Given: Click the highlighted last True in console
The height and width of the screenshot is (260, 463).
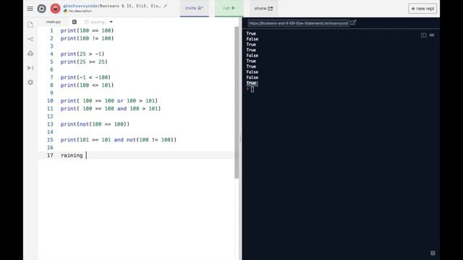Looking at the screenshot, I should (x=252, y=83).
